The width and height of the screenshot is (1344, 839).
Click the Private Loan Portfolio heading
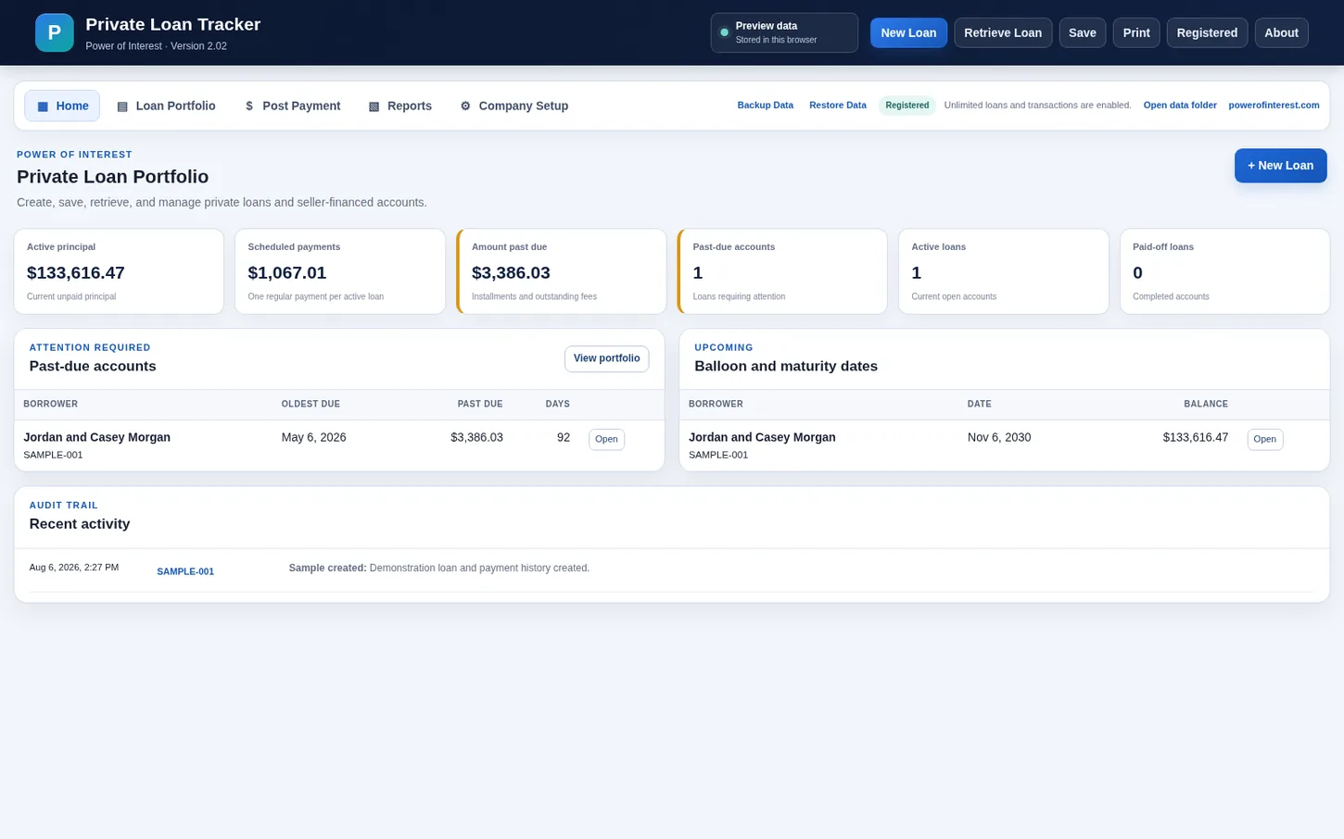coord(113,177)
